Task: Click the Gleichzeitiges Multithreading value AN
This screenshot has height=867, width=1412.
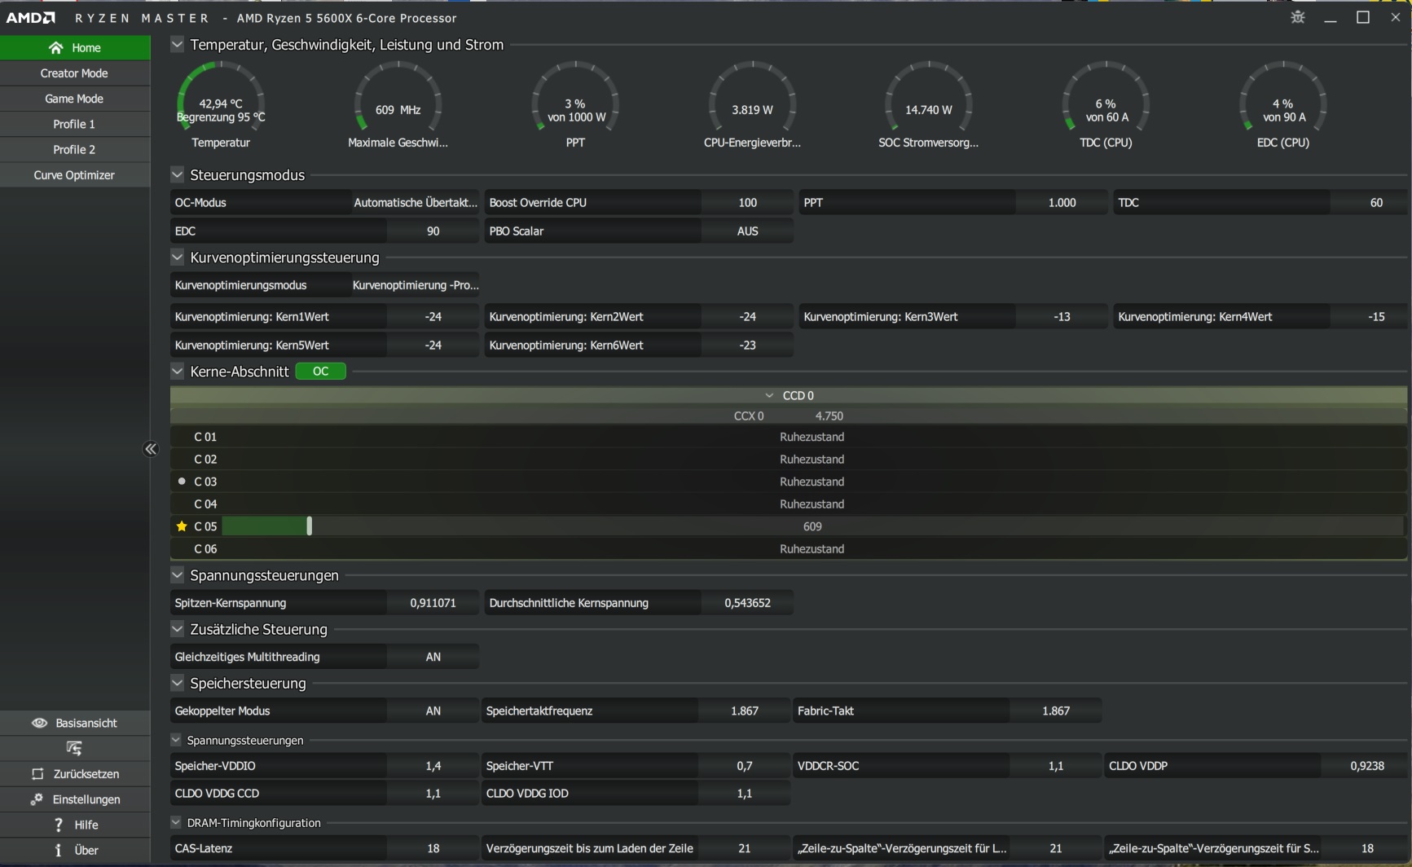Action: (x=433, y=657)
